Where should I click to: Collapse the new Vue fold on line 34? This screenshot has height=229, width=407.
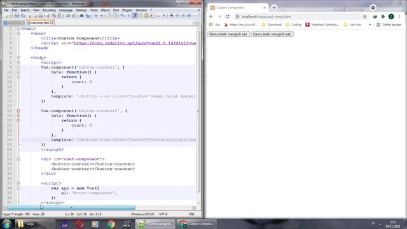[18, 188]
